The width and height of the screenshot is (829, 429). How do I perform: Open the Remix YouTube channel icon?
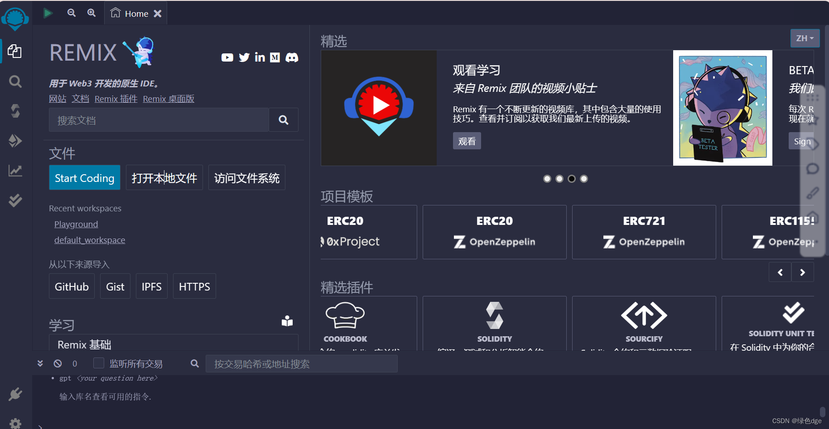coord(227,57)
